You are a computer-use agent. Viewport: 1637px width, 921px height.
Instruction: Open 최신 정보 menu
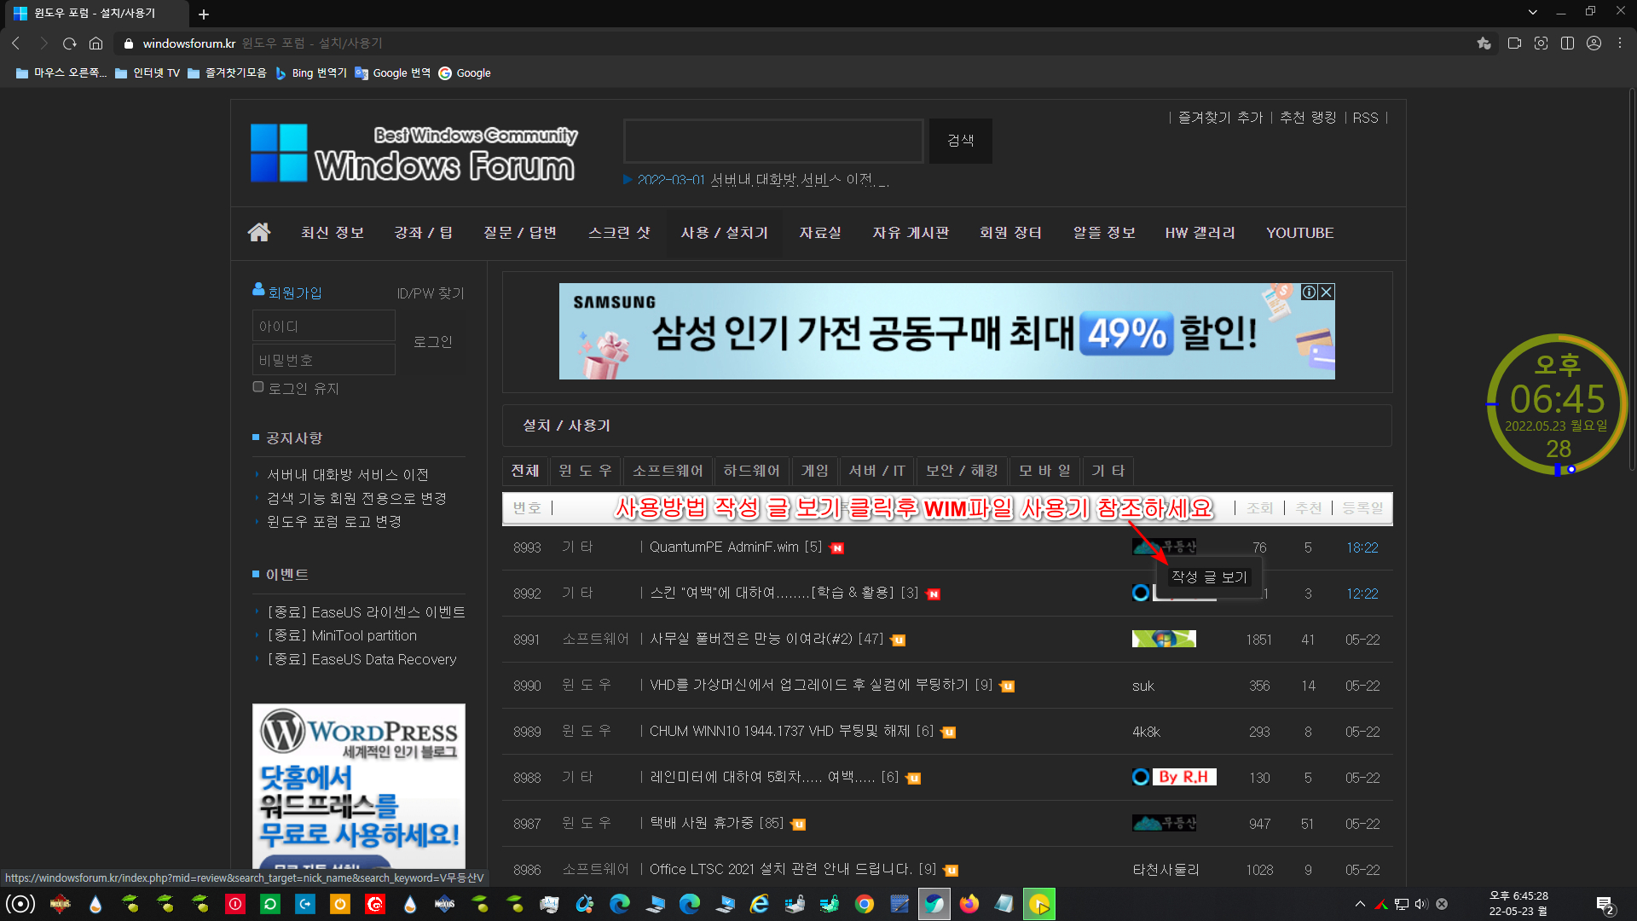(x=333, y=233)
